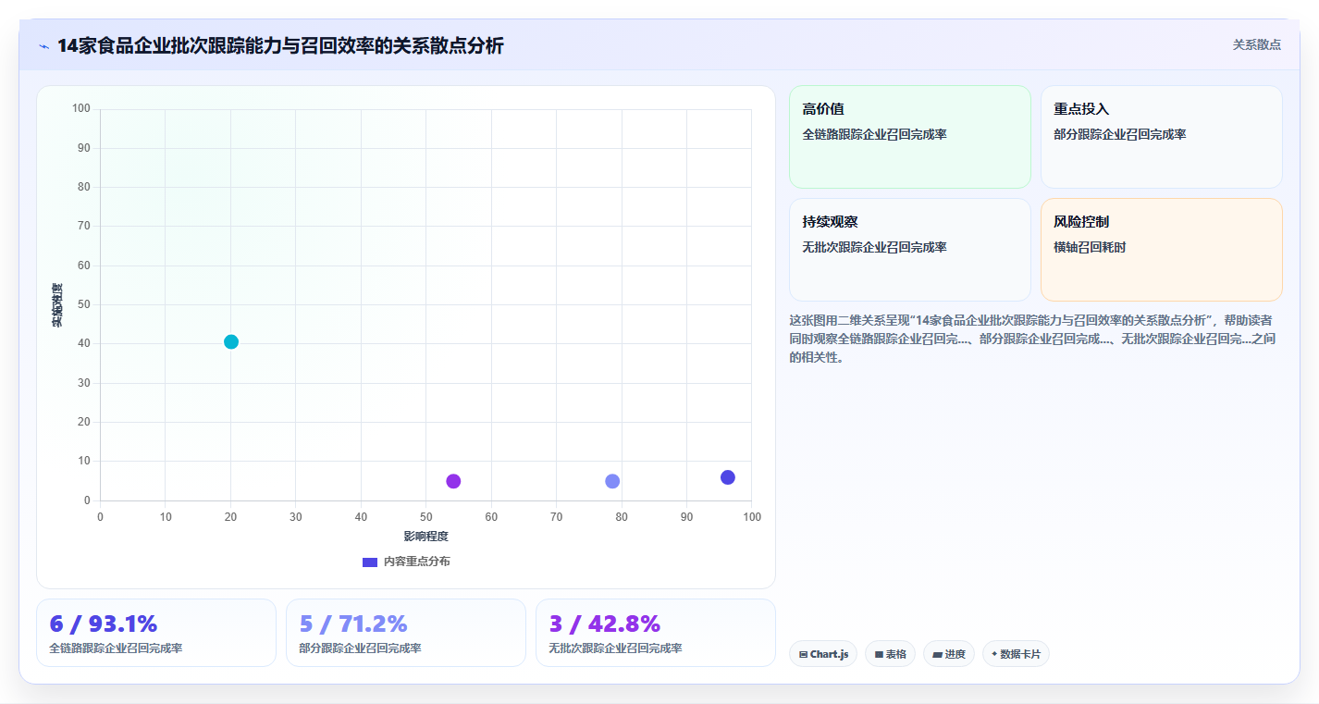Click the 进度 tag icon
Image resolution: width=1319 pixels, height=704 pixels.
[937, 654]
